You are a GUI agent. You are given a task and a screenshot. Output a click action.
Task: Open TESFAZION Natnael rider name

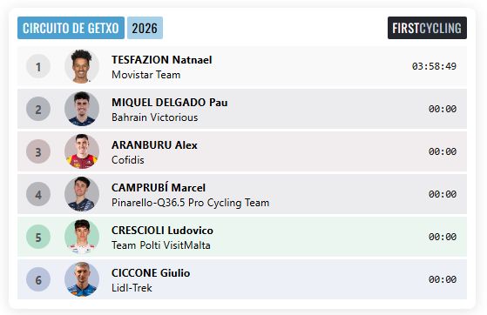pyautogui.click(x=162, y=59)
